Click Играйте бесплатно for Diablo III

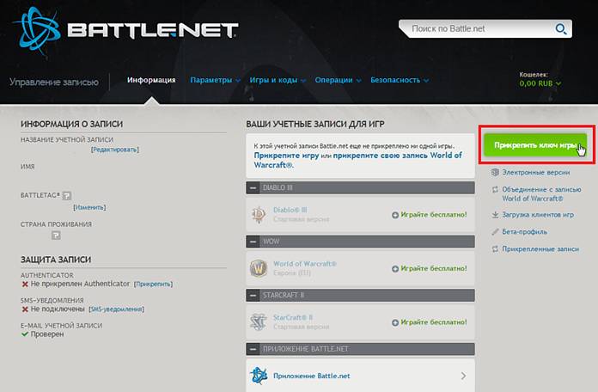430,215
